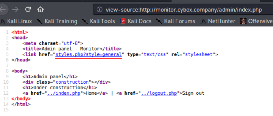Show site information in address bar

click(100, 10)
